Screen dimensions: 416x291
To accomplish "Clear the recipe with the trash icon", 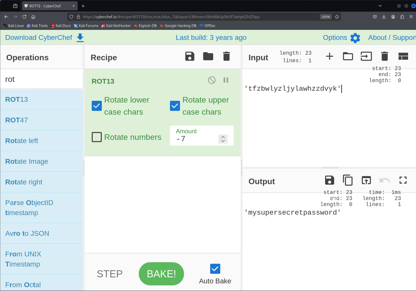I will [x=226, y=56].
